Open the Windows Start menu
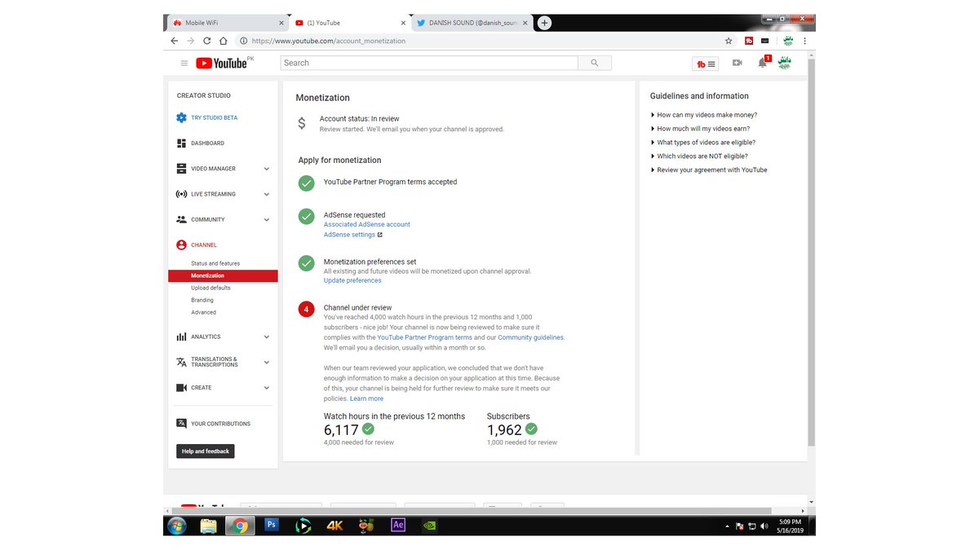 [x=177, y=526]
